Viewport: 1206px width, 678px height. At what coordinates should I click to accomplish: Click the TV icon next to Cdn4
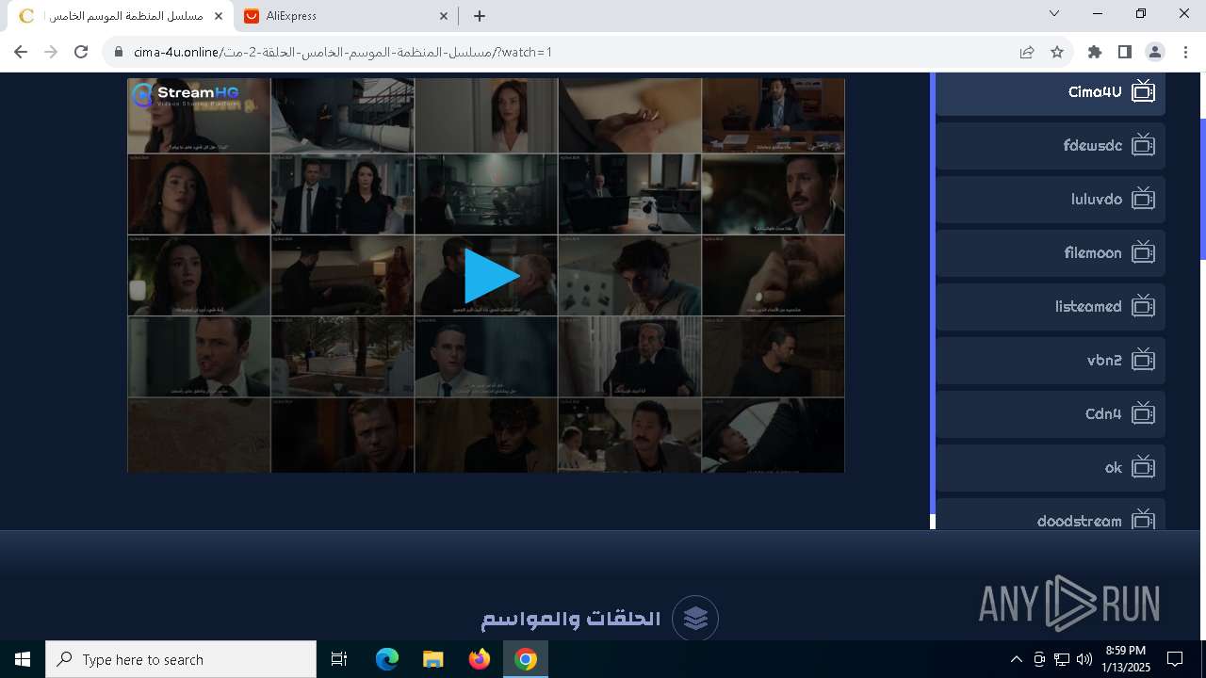1143,413
